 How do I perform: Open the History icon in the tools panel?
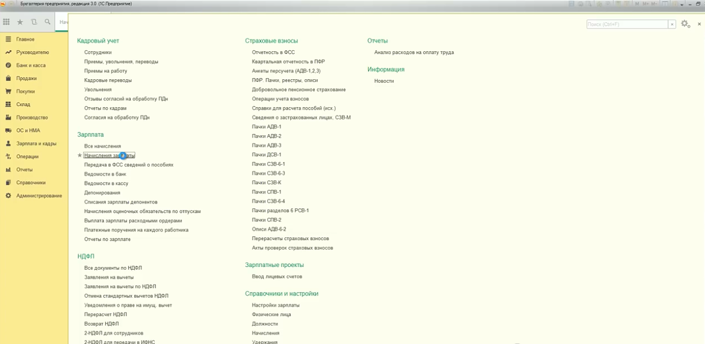click(34, 22)
